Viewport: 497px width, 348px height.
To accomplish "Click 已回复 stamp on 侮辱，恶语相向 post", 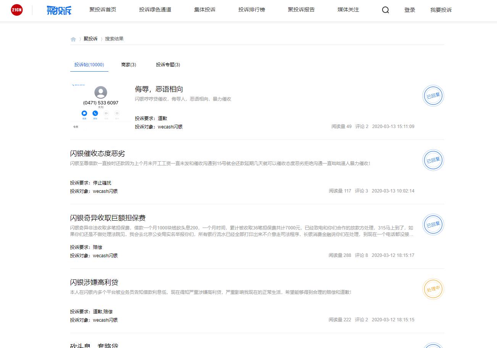I will tap(433, 96).
